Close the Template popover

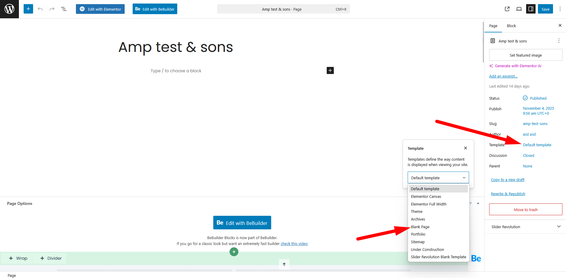pyautogui.click(x=466, y=148)
